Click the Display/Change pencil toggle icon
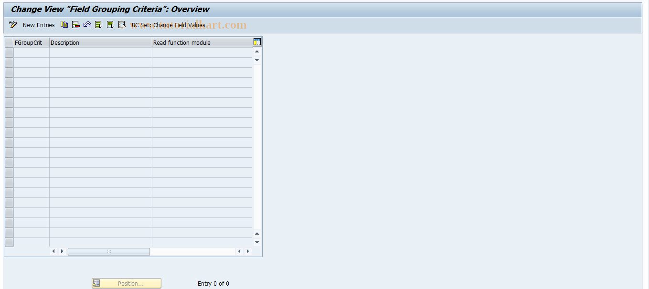Viewport: 649px width, 289px height. [13, 25]
